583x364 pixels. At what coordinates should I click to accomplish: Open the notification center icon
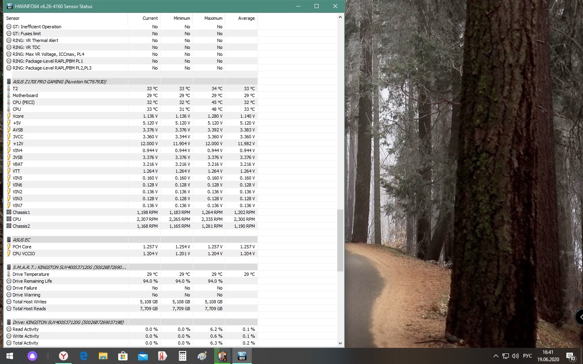click(571, 356)
